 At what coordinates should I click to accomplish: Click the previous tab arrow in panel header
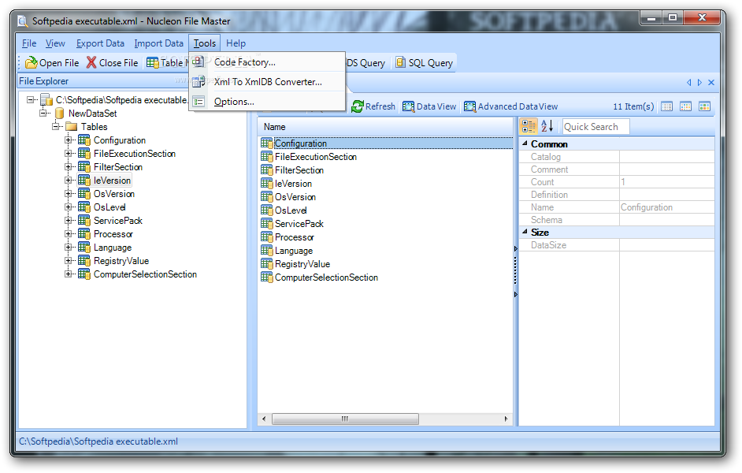click(x=689, y=83)
